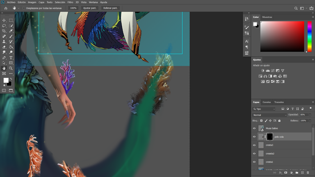Open the Opacidad slider arrow
The image size is (315, 177).
pyautogui.click(x=310, y=115)
